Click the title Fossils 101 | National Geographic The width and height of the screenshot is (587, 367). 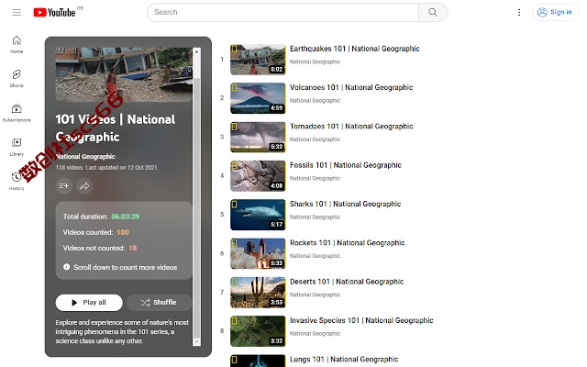click(x=346, y=165)
